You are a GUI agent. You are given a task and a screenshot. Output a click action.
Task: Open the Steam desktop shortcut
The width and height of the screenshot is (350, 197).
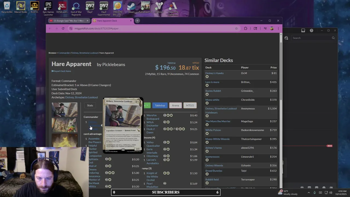tap(131, 7)
